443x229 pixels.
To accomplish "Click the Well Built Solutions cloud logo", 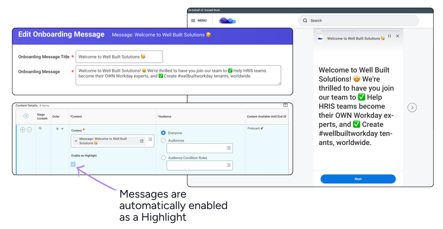I will pos(227,21).
